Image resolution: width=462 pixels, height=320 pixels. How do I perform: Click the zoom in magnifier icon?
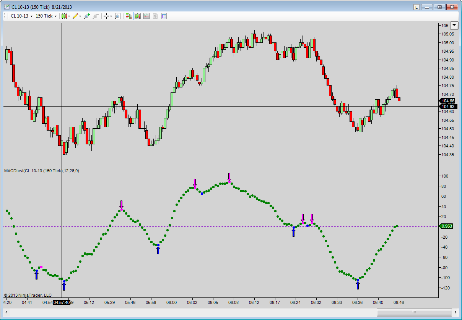pos(87,16)
